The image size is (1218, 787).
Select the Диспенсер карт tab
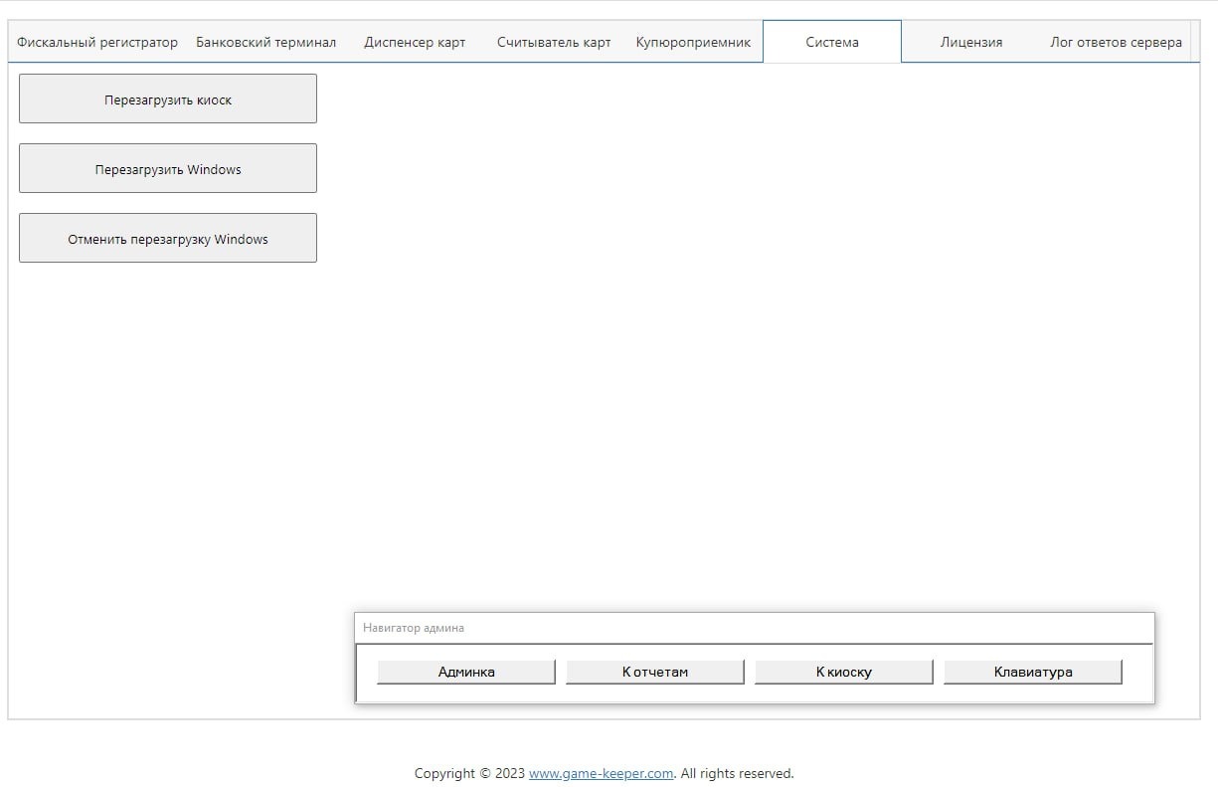point(415,42)
